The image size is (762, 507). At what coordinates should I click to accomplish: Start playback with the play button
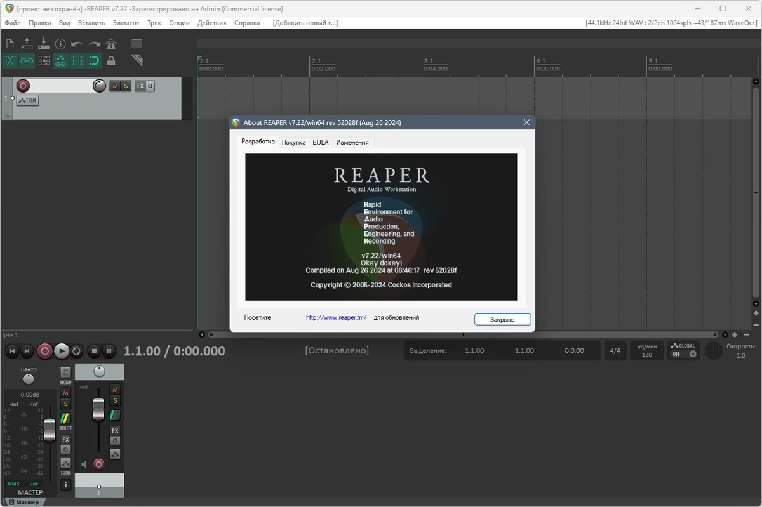coord(61,350)
